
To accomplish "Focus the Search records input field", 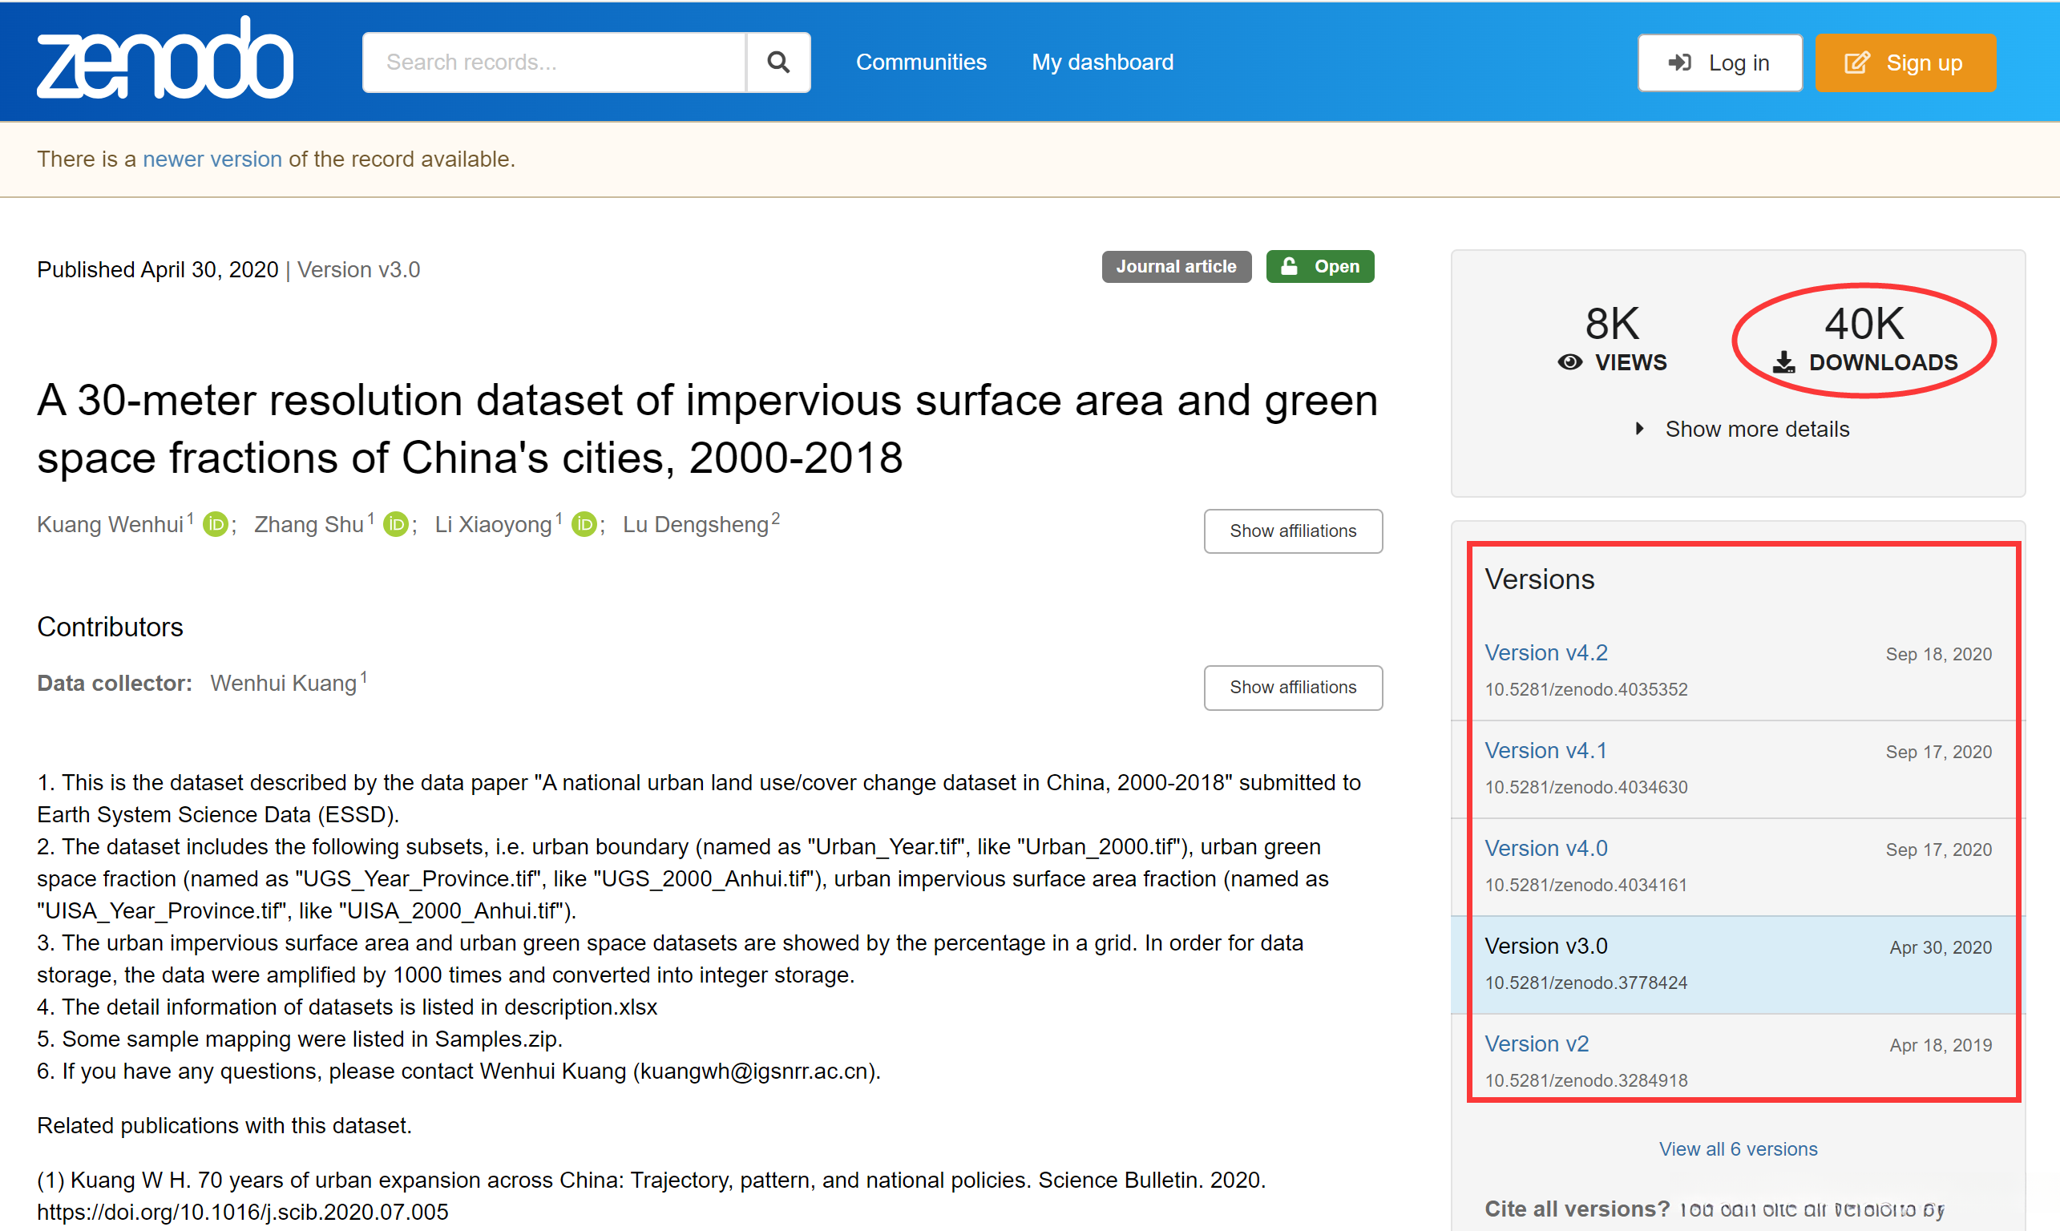I will pyautogui.click(x=553, y=63).
